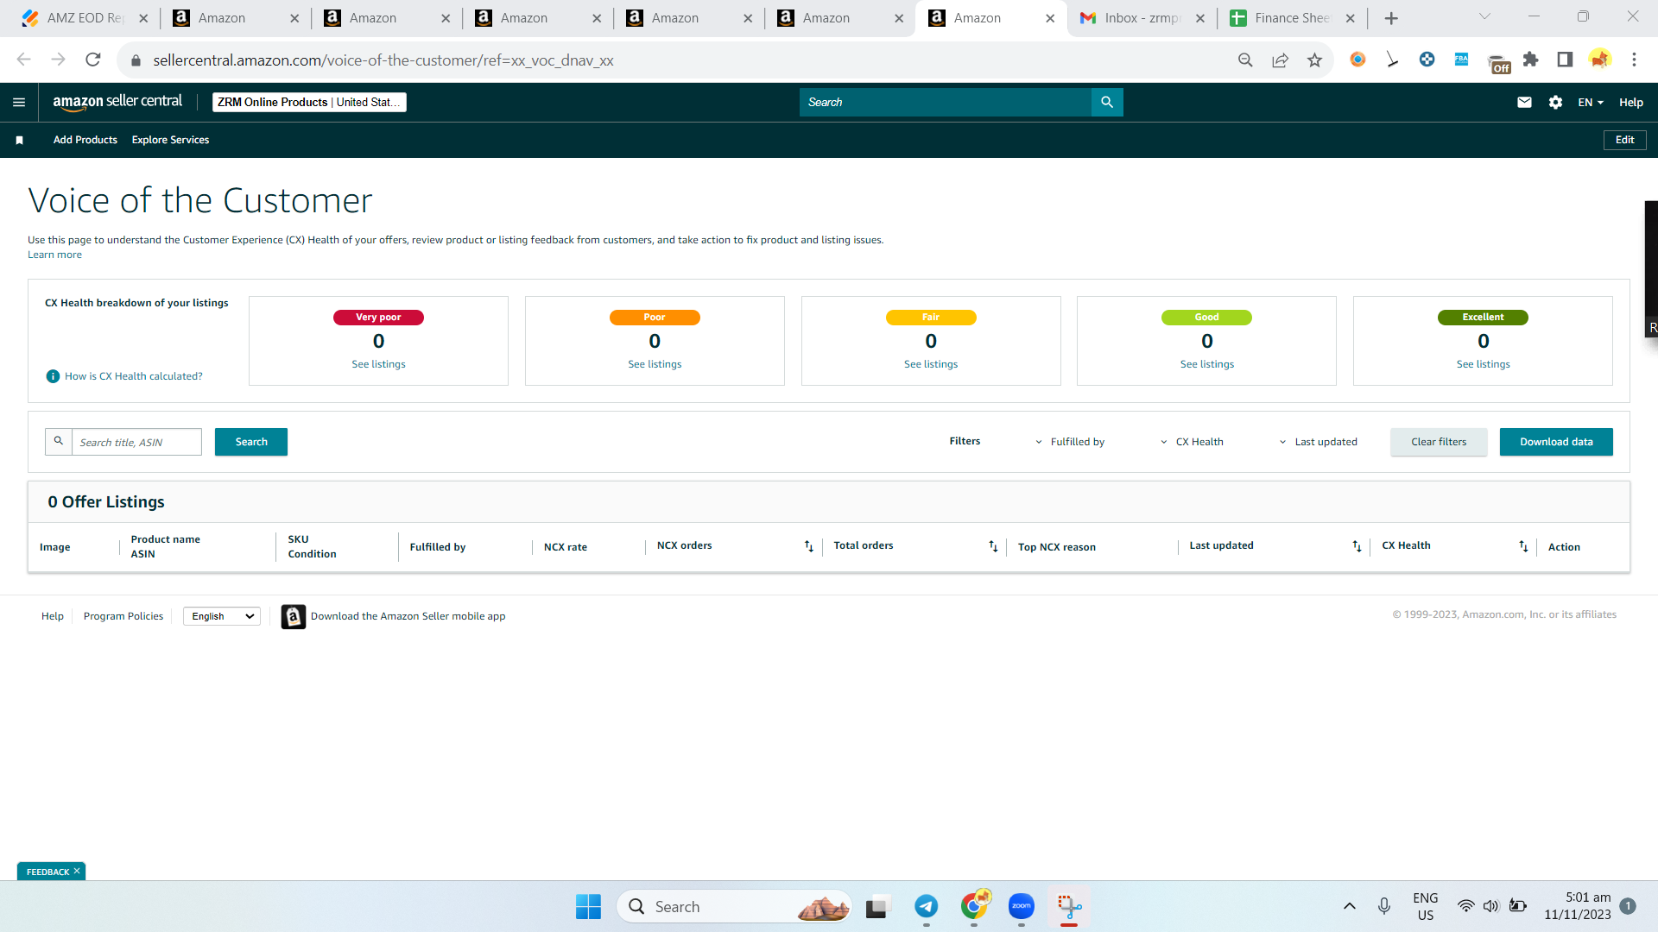
Task: Open the EN language dropdown
Action: click(x=1591, y=102)
